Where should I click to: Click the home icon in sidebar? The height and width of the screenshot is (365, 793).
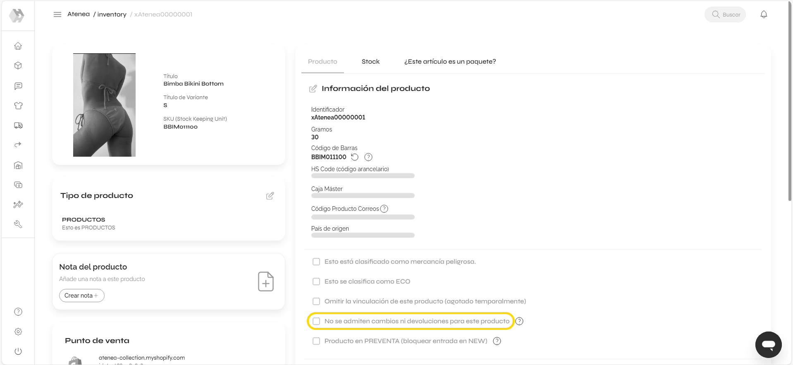pos(18,46)
